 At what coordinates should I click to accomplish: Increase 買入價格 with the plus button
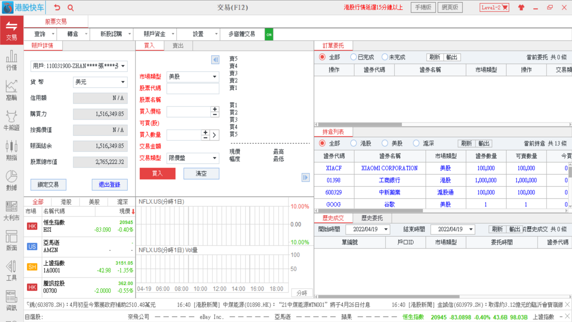[x=215, y=109]
